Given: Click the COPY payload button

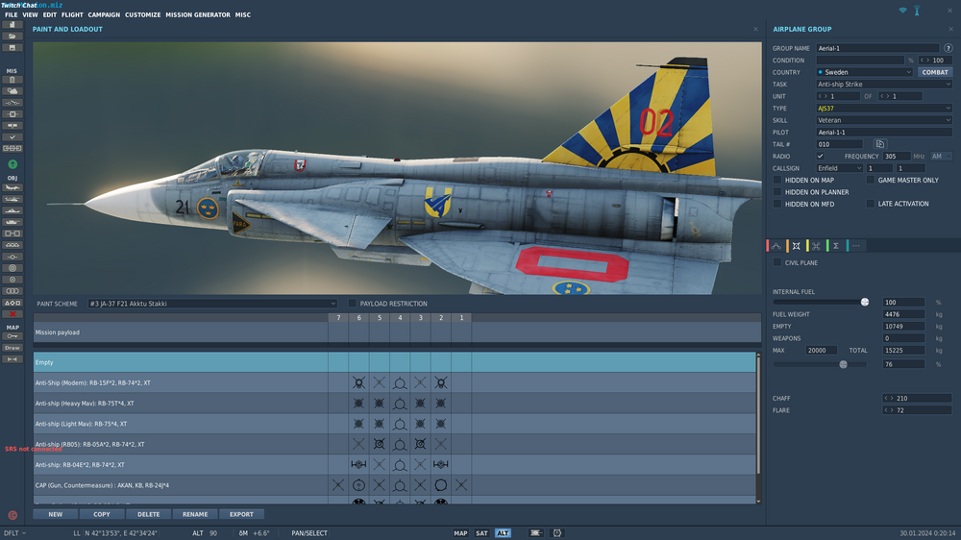Looking at the screenshot, I should click(102, 514).
